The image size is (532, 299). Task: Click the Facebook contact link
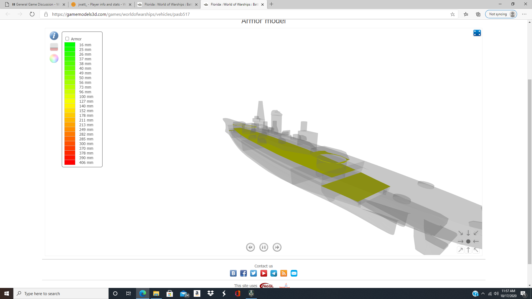(x=243, y=273)
